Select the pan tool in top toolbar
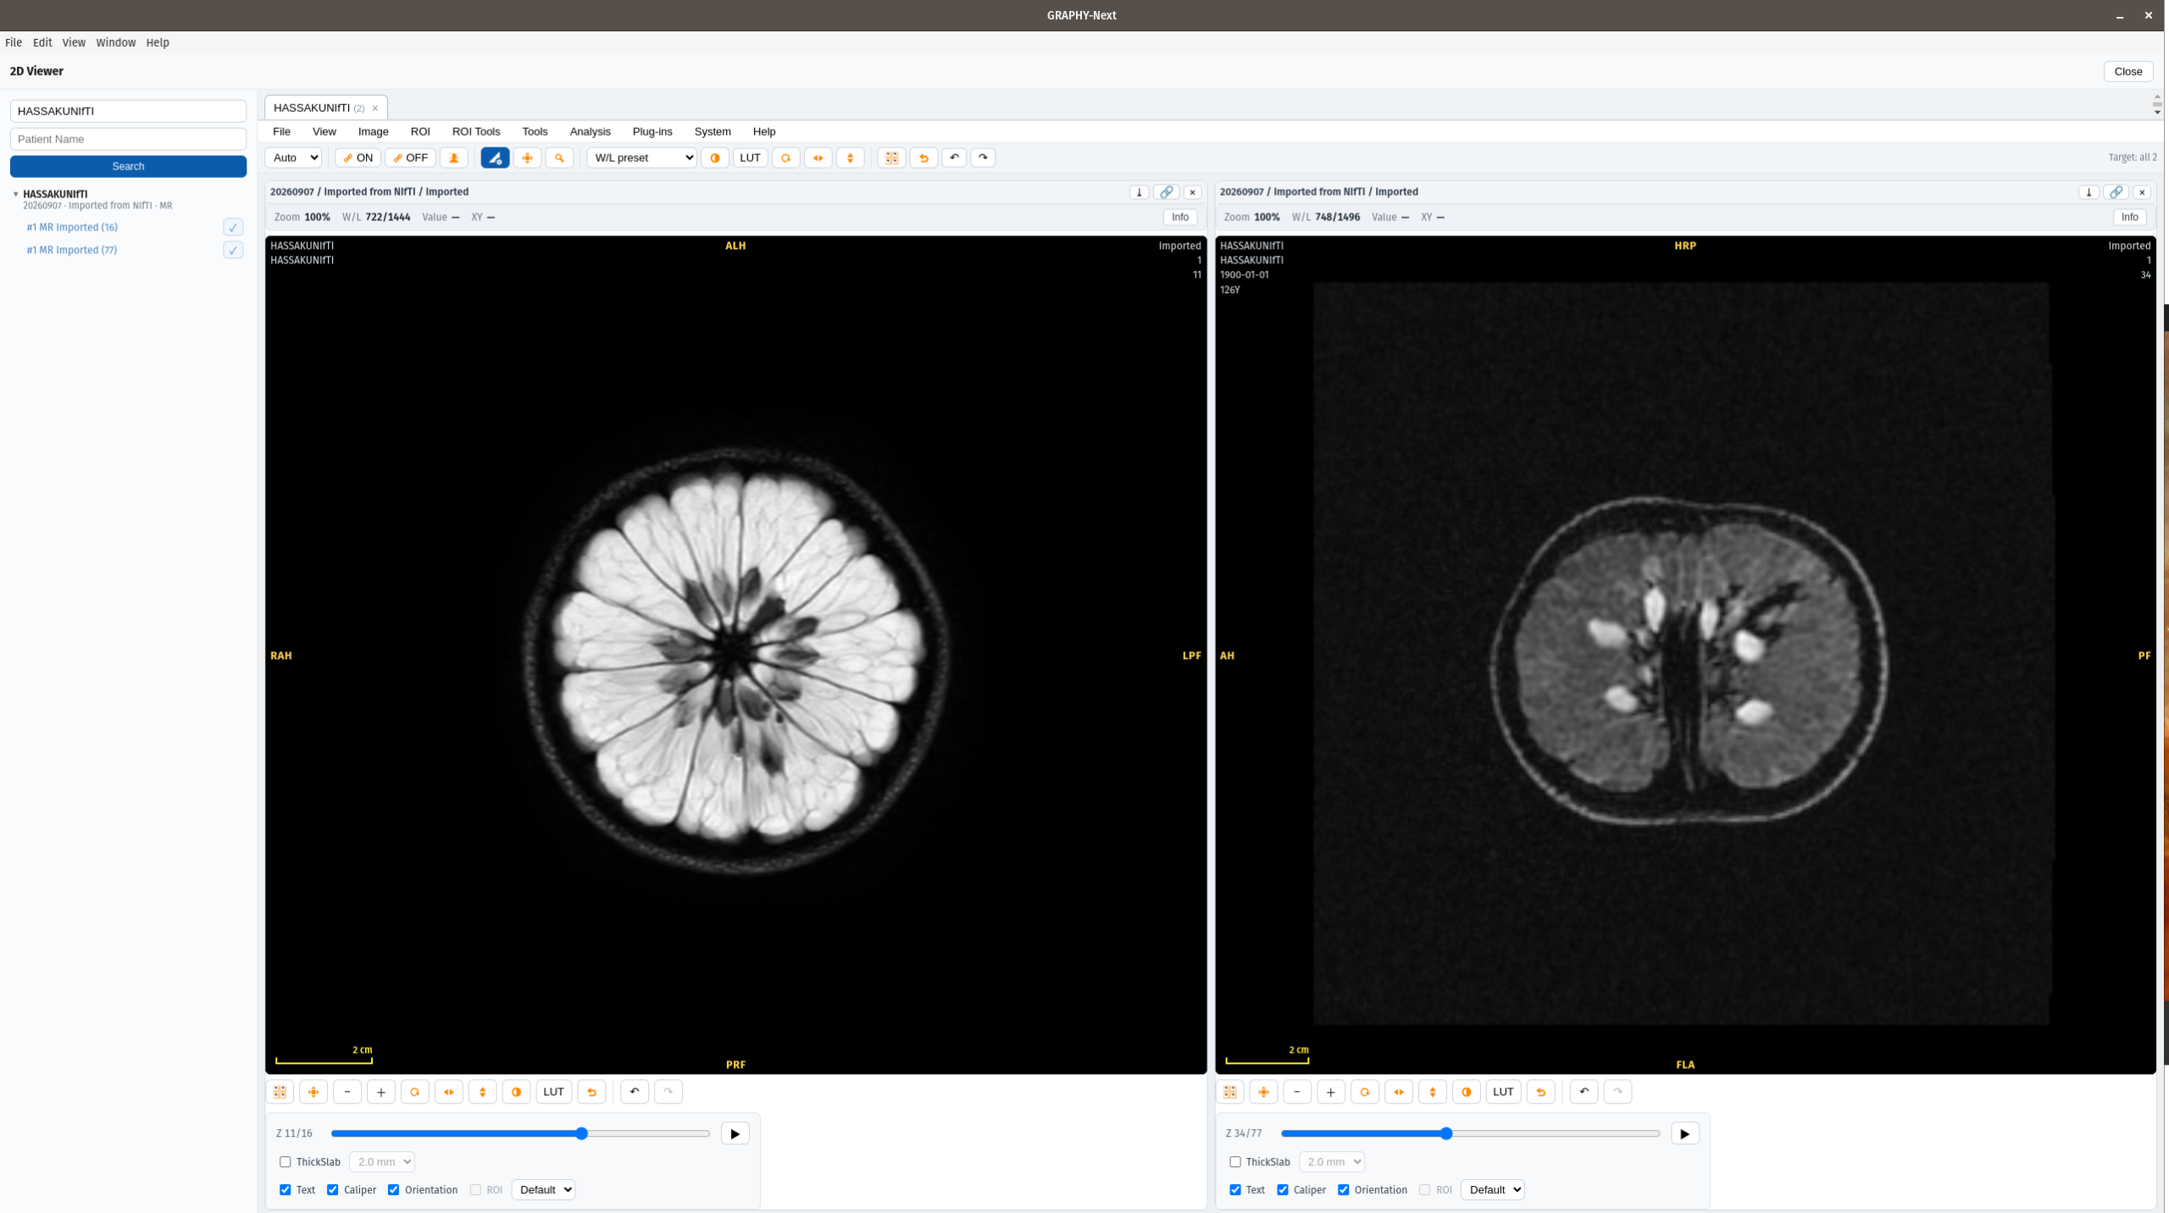The height and width of the screenshot is (1213, 2169). (x=527, y=158)
